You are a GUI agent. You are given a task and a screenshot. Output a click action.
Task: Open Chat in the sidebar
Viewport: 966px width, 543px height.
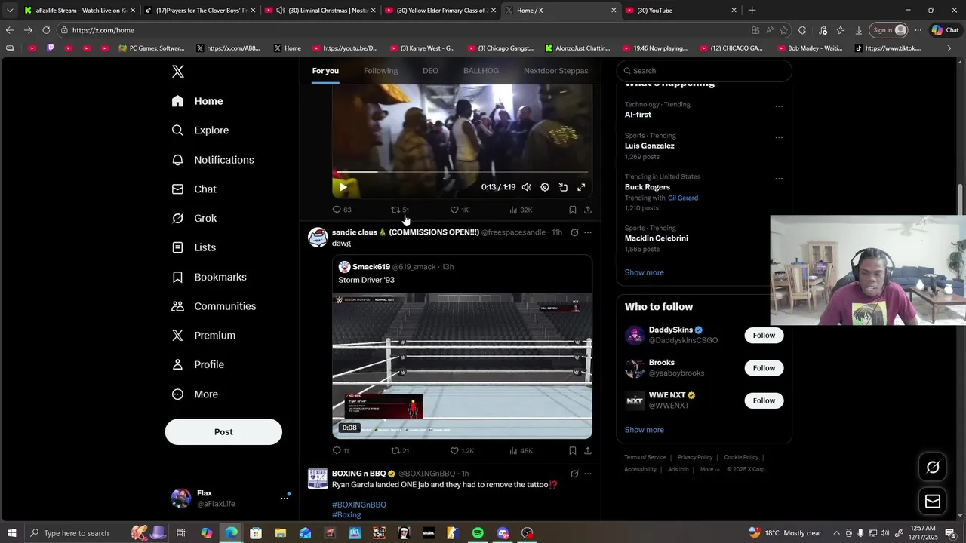(194, 189)
